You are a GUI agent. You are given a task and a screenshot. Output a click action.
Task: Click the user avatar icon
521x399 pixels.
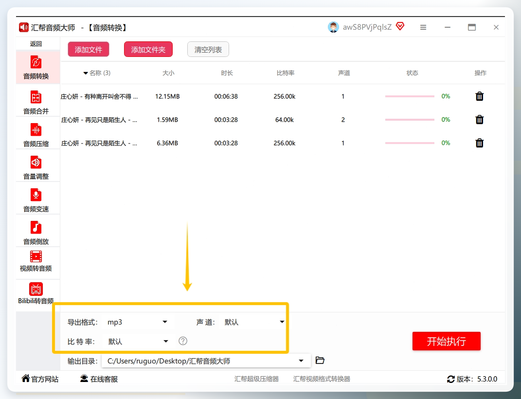point(333,27)
